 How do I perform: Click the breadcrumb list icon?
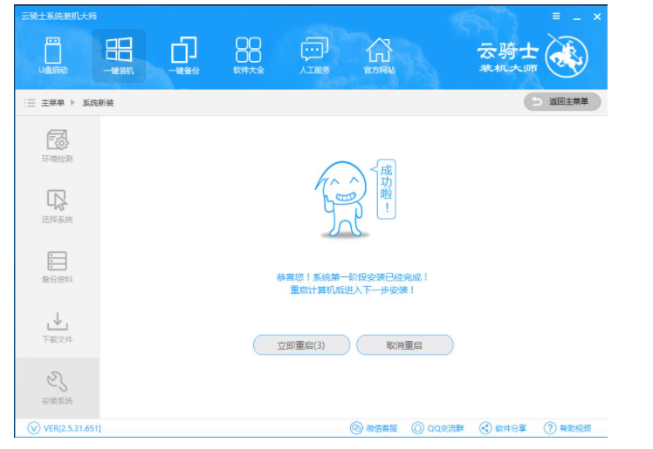click(30, 103)
